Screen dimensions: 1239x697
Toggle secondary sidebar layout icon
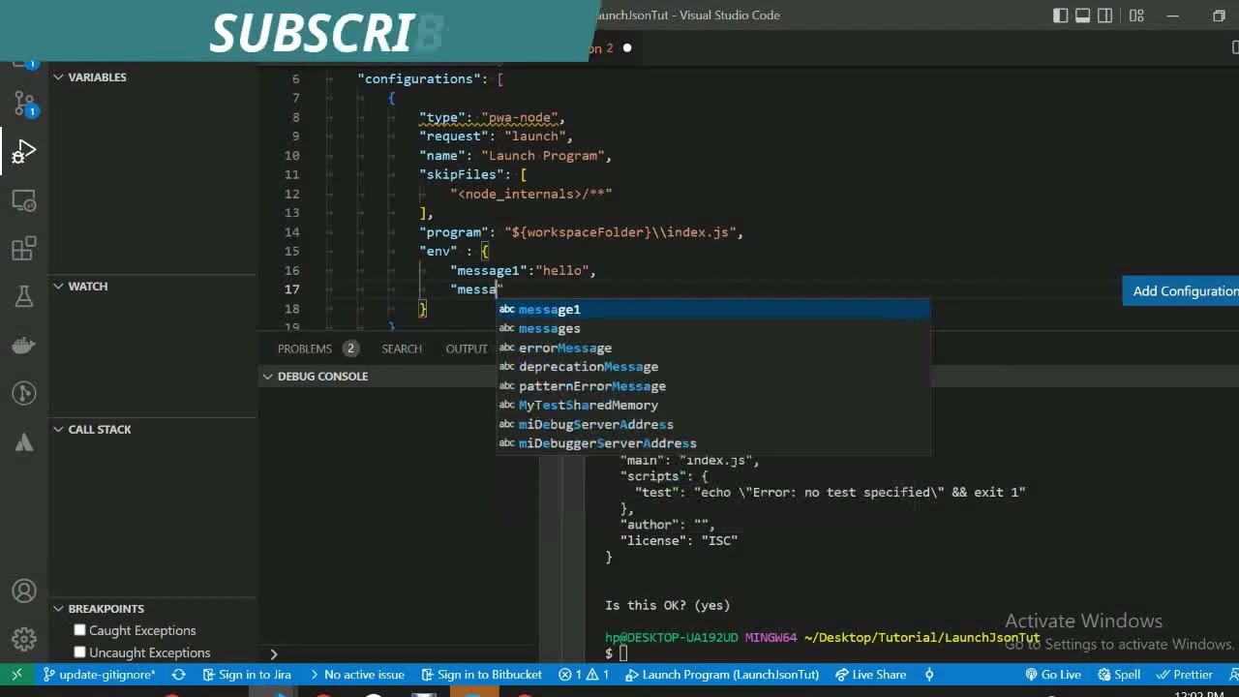[x=1106, y=15]
